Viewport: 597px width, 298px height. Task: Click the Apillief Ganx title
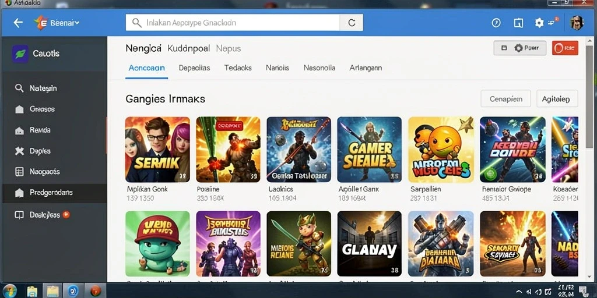357,189
